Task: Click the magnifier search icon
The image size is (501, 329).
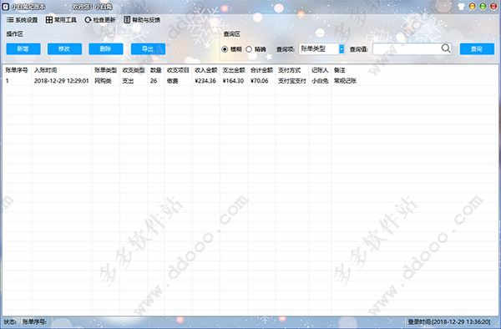Action: [446, 48]
